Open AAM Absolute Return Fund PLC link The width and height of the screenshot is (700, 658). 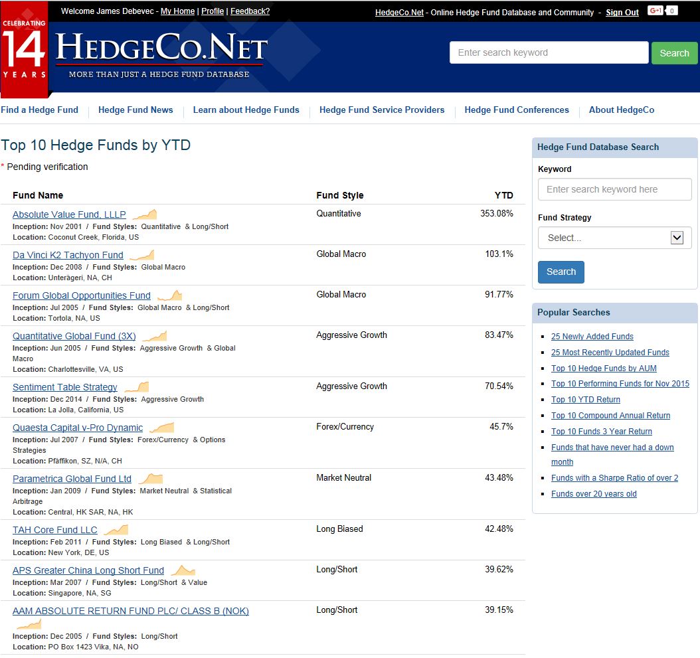[131, 611]
